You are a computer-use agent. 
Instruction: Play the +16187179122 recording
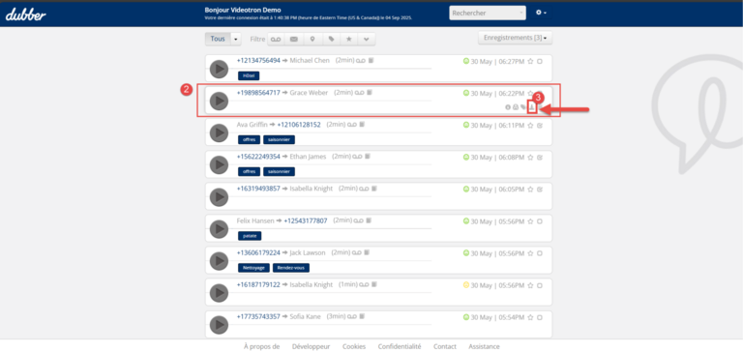[219, 293]
